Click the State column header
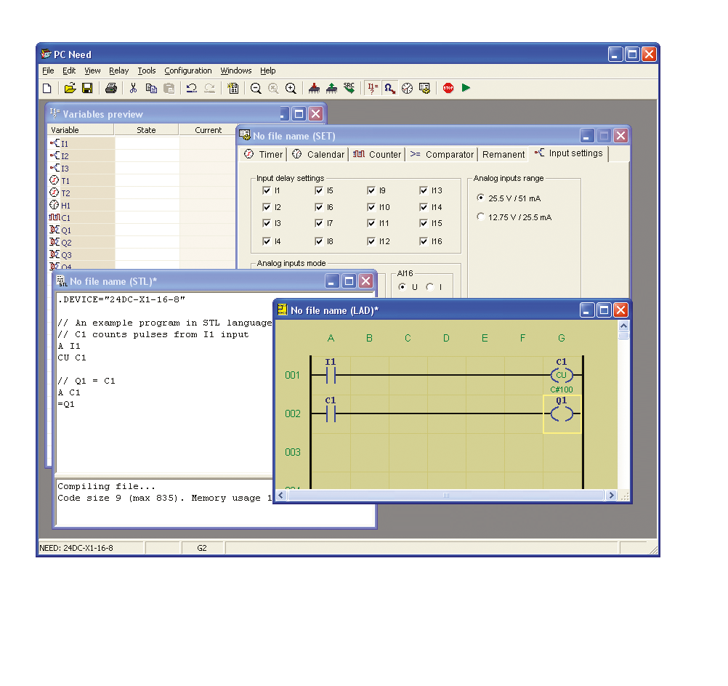This screenshot has height=686, width=728. 146,130
